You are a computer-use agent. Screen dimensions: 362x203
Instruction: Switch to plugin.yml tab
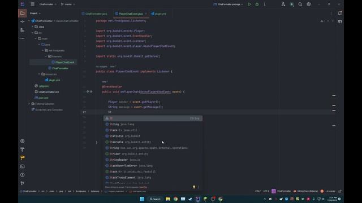(x=158, y=14)
